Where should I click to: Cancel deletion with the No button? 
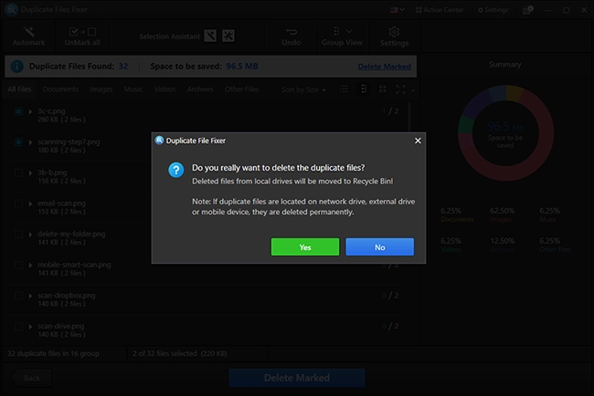(x=379, y=247)
